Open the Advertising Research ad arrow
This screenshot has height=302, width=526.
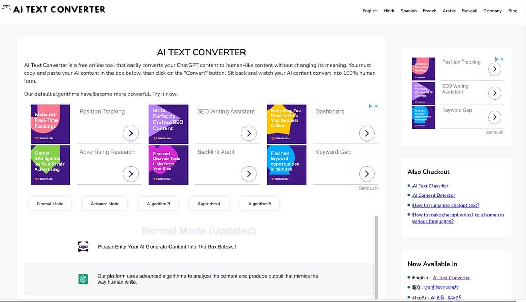tap(131, 174)
